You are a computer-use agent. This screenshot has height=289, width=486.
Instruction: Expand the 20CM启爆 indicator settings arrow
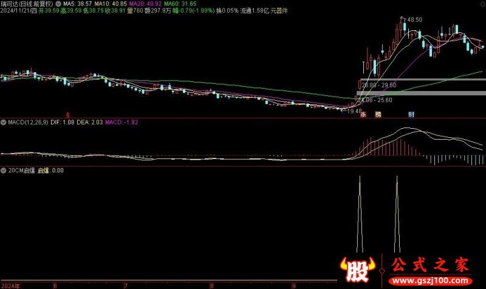pos(4,171)
